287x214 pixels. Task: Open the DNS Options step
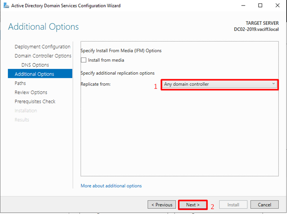35,65
